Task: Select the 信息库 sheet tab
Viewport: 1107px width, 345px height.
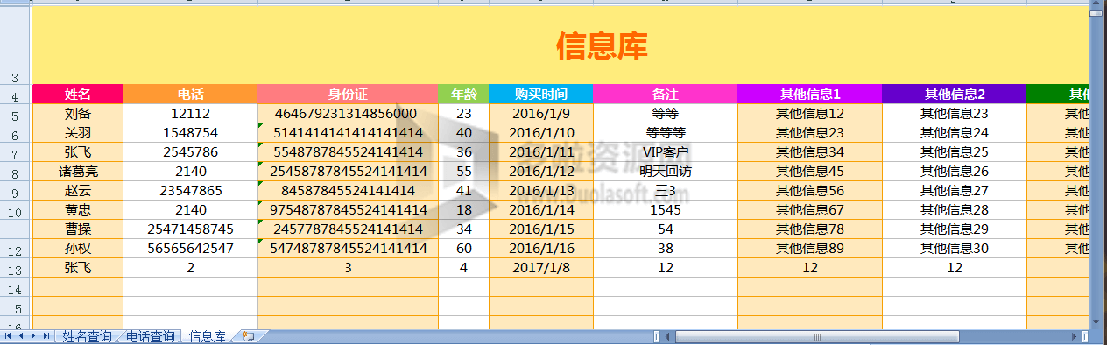Action: 208,336
